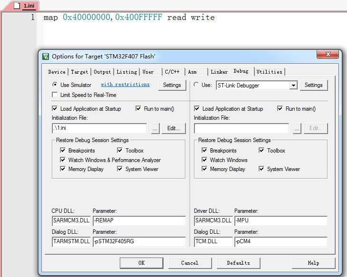Click the Defaults button

(x=239, y=263)
